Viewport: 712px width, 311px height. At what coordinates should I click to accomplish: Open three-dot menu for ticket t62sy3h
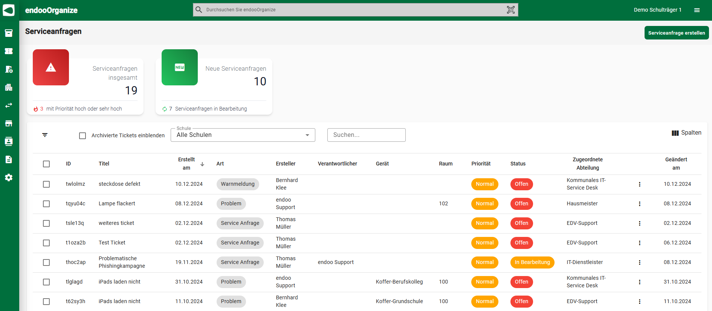pos(639,302)
